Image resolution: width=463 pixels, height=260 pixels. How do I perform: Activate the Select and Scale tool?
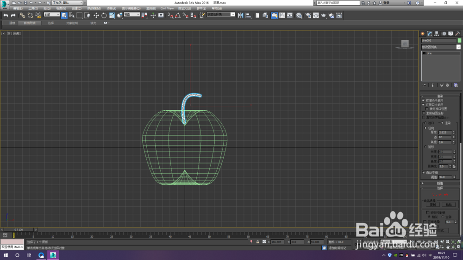coord(112,15)
